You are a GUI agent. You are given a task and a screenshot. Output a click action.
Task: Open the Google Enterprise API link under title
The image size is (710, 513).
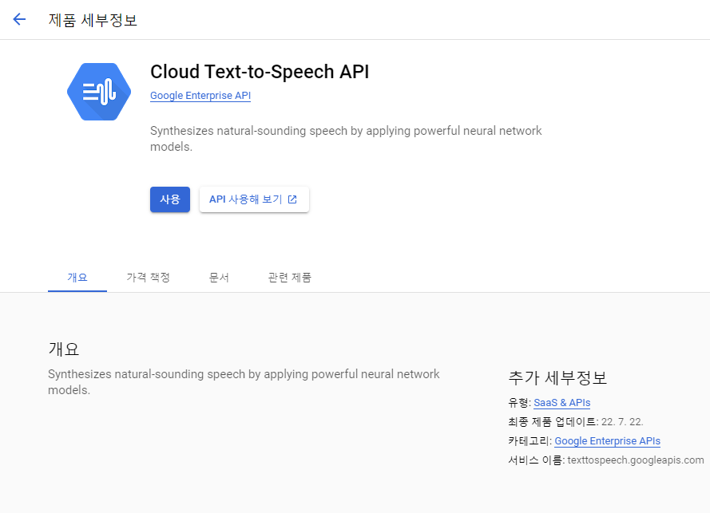pyautogui.click(x=200, y=96)
